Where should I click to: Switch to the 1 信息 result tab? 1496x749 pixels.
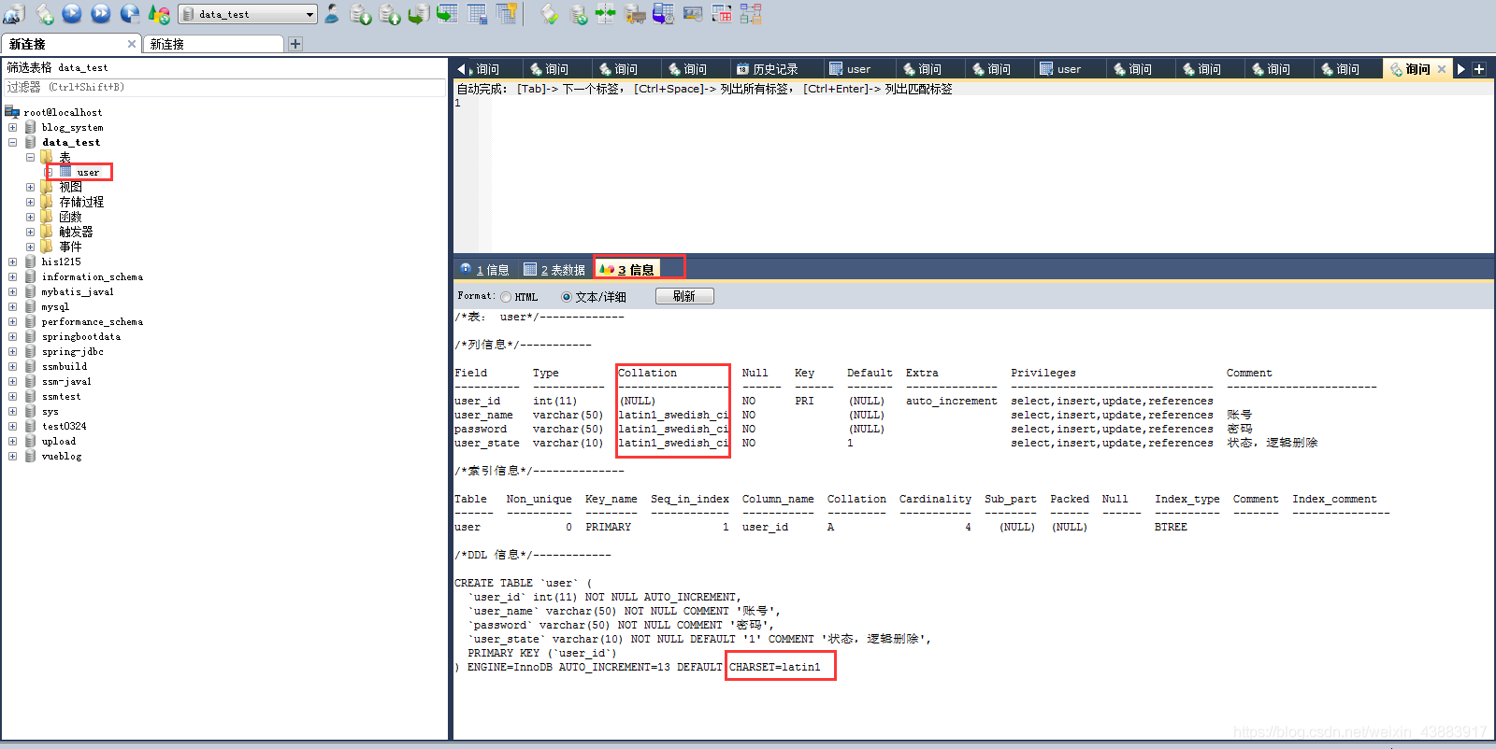[484, 269]
